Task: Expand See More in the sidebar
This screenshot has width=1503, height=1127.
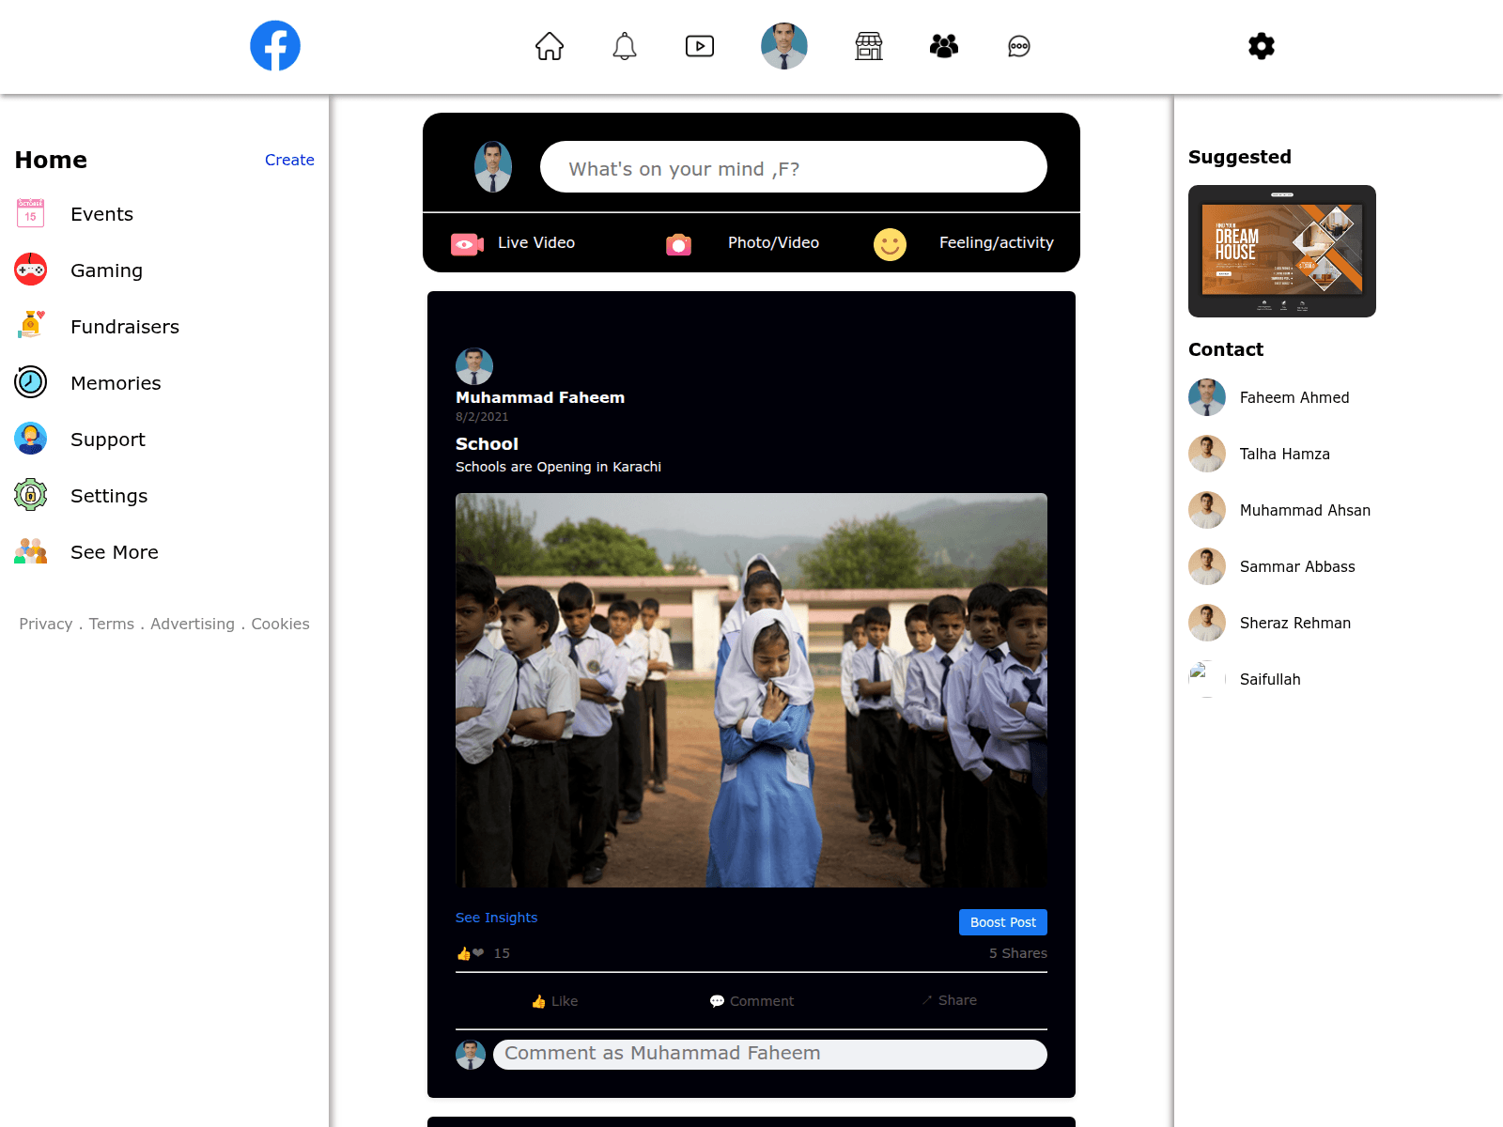Action: click(x=115, y=552)
